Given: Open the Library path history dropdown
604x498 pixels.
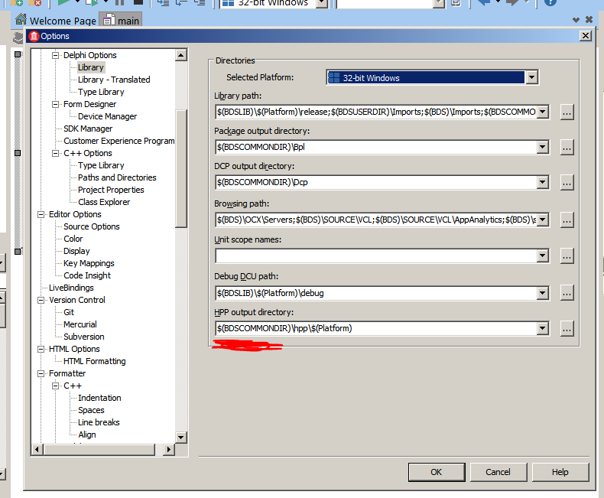Looking at the screenshot, I should coord(542,112).
